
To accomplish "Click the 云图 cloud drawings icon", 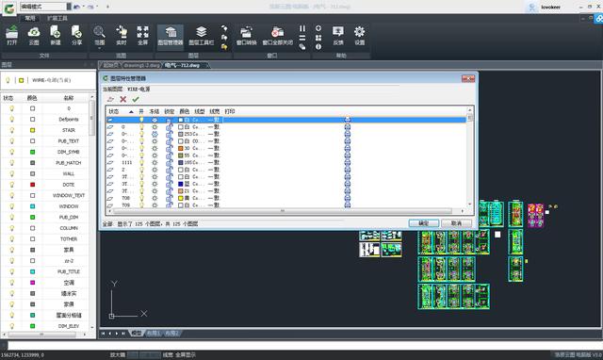I will [x=34, y=36].
